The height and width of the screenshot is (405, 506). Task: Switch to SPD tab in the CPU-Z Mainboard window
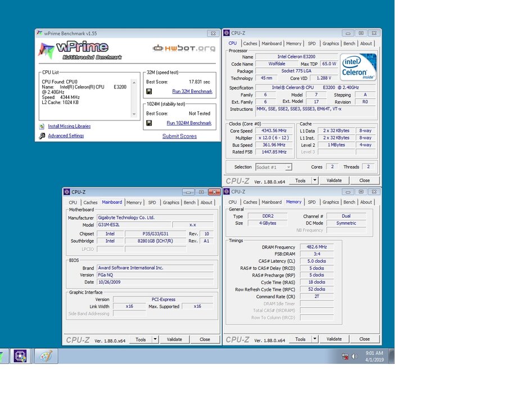152,202
